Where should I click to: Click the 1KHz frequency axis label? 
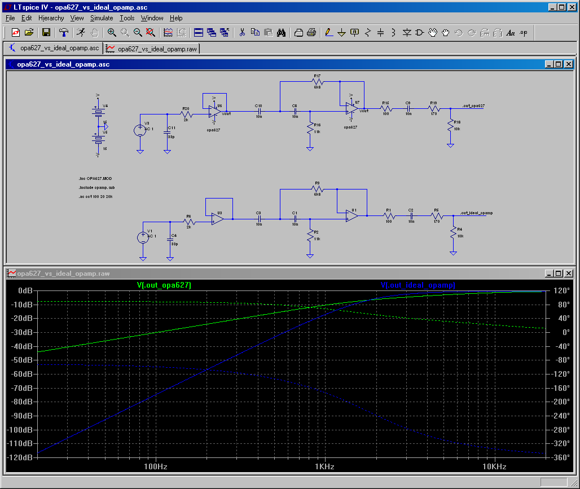point(324,466)
